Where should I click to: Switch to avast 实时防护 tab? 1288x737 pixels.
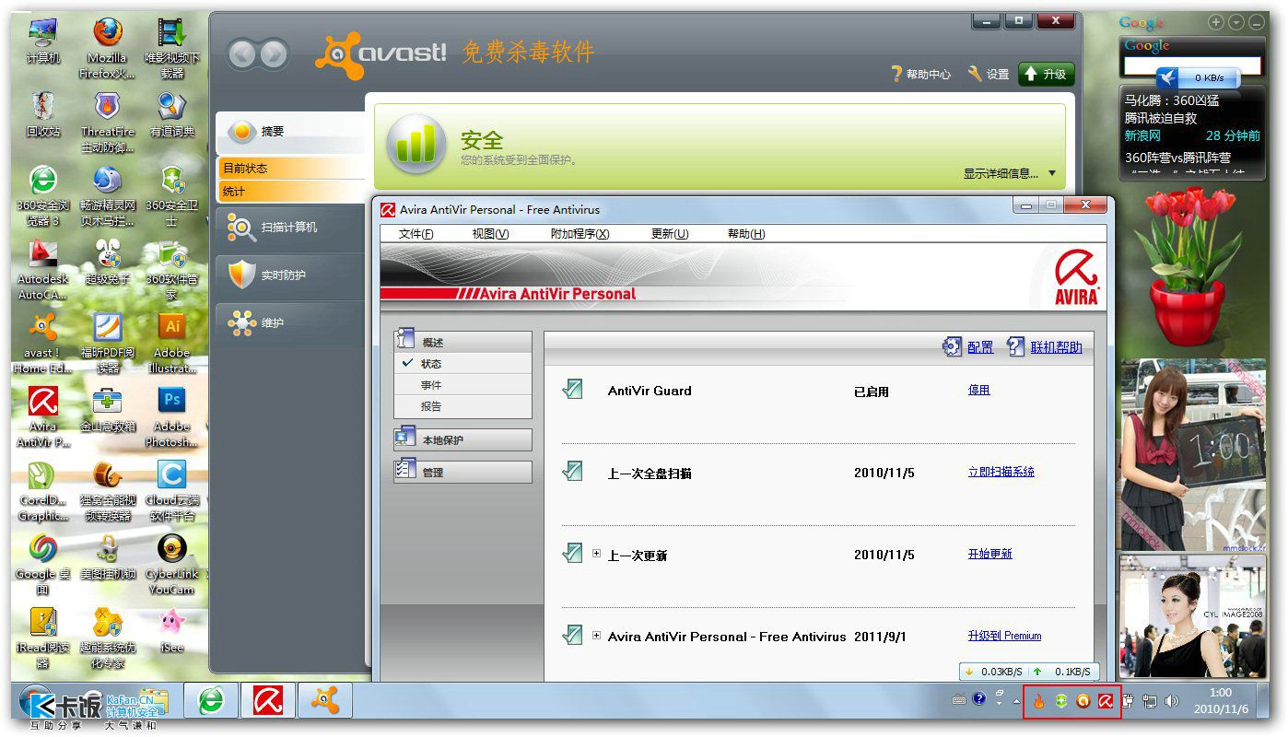point(291,275)
